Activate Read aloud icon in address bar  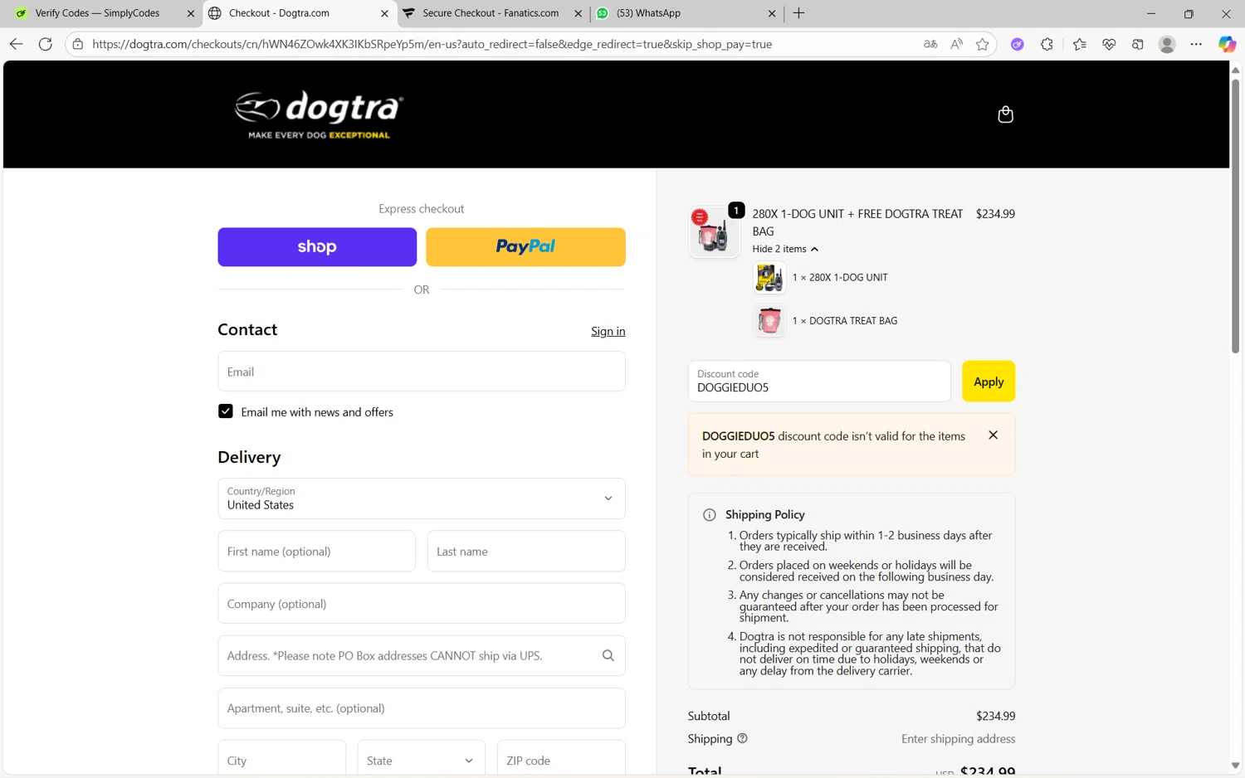957,44
